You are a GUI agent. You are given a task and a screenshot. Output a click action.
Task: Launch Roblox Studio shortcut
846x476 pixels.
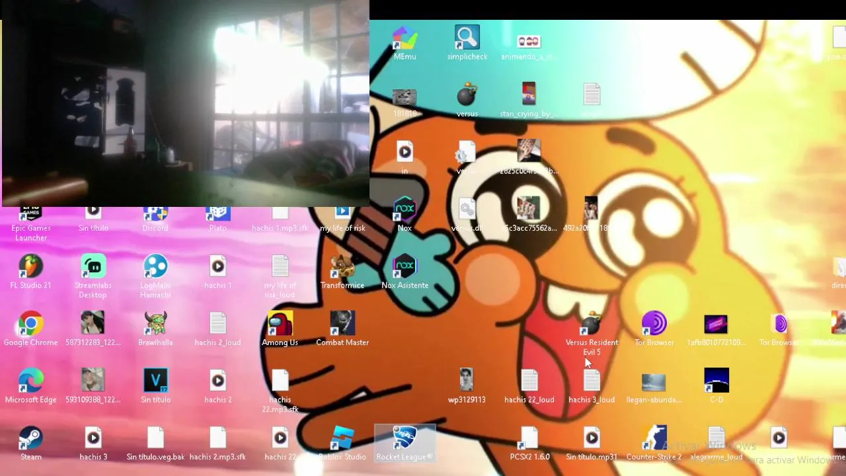click(x=342, y=444)
